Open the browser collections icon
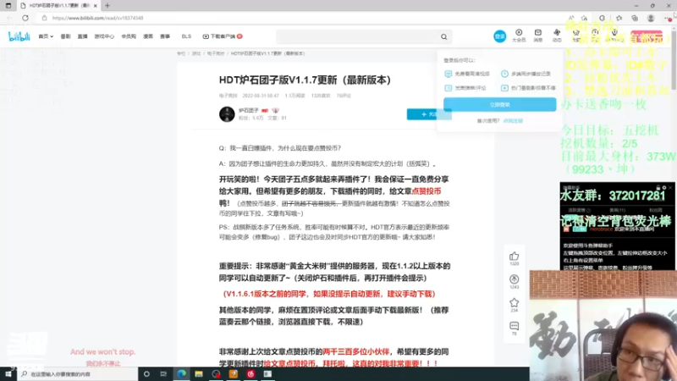This screenshot has width=677, height=381. [635, 18]
